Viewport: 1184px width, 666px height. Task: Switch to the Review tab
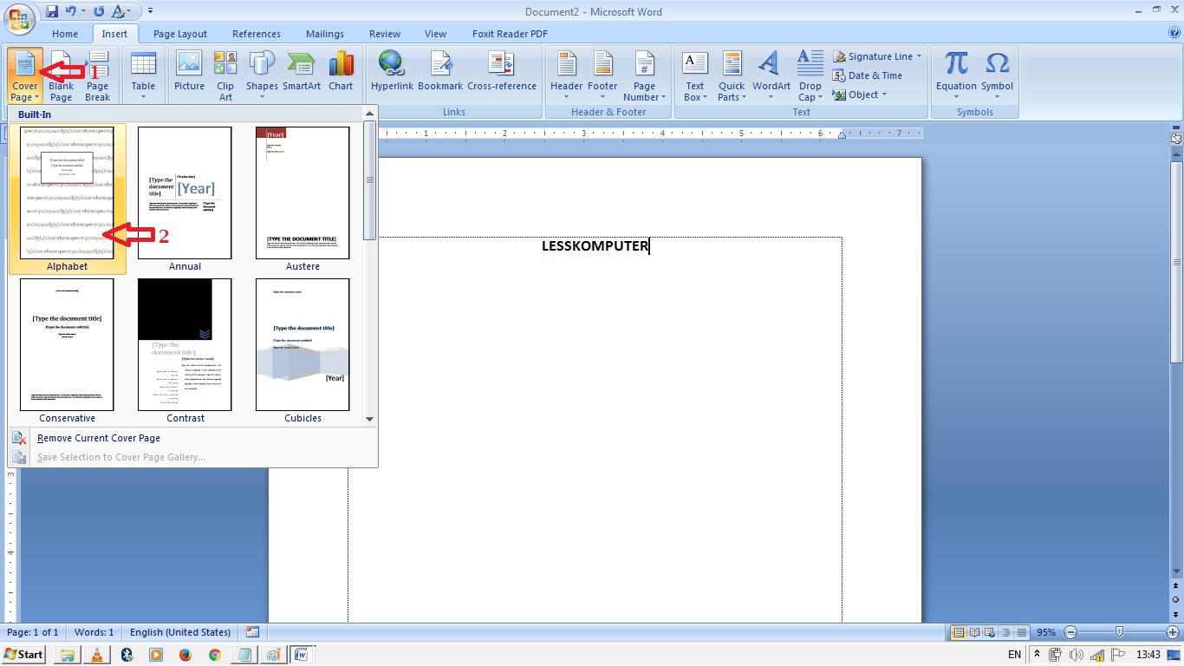384,34
